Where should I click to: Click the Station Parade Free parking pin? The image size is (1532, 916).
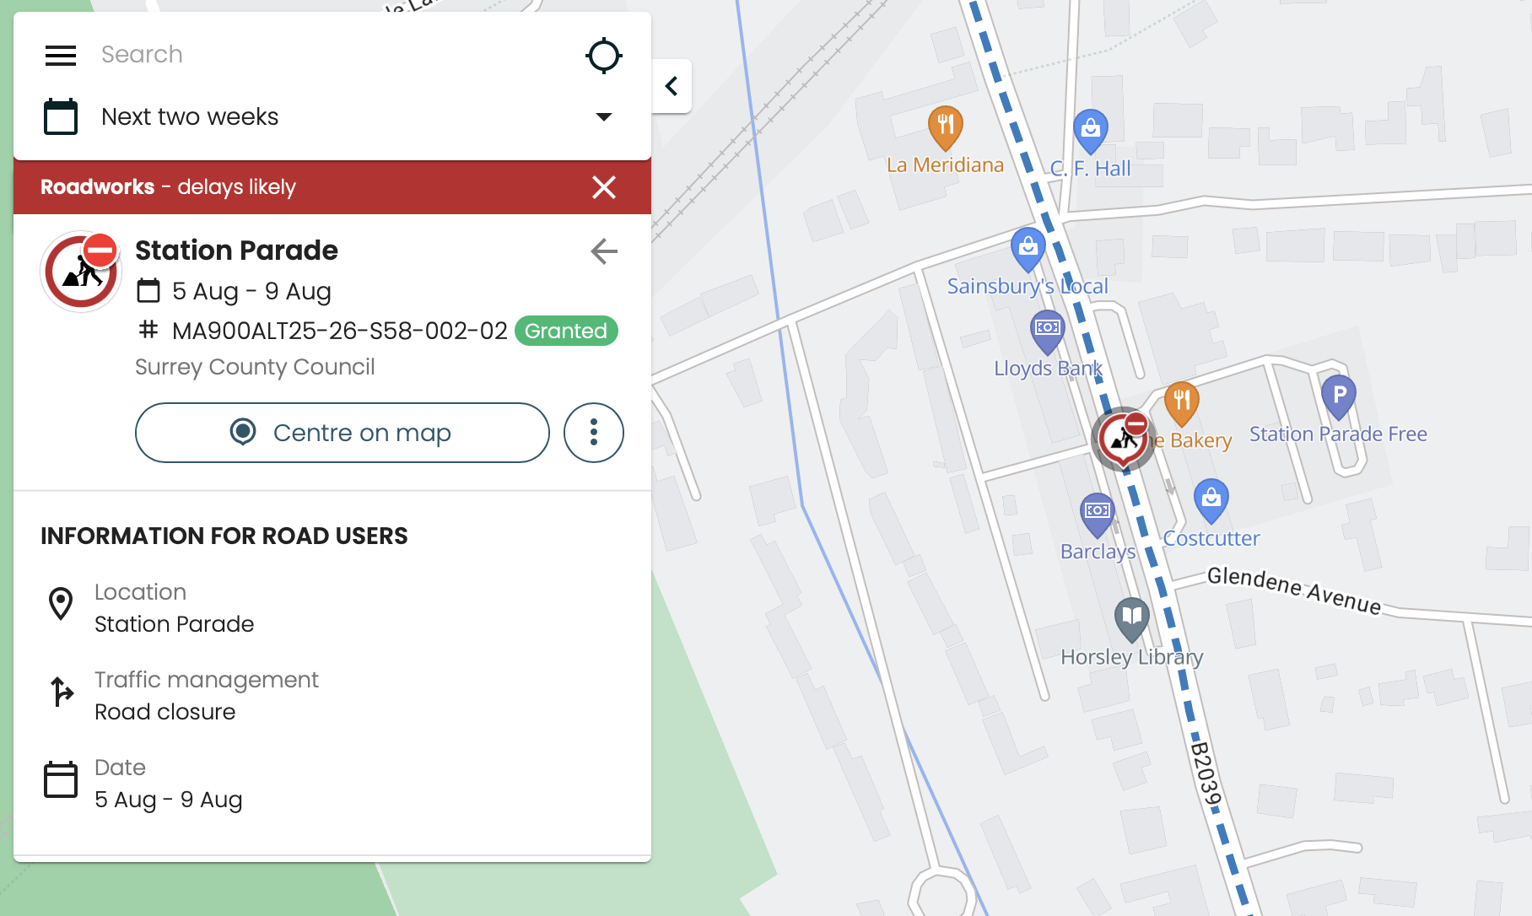(x=1339, y=396)
